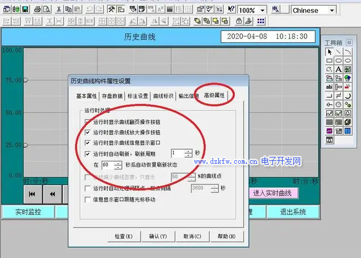Screen dimensions: 361x258
Task: Select the LED display tool in toolbox
Action: point(347,130)
